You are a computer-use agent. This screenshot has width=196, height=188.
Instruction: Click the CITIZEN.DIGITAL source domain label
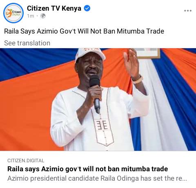(x=26, y=161)
